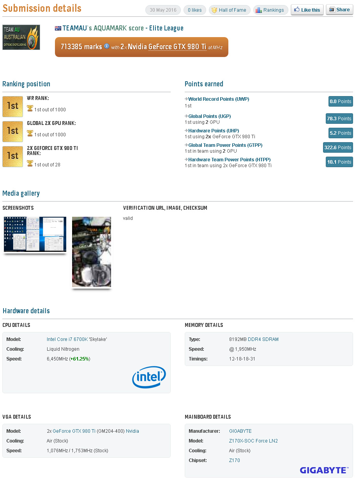
Task: Click the Intel logo in CPU details
Action: click(149, 377)
